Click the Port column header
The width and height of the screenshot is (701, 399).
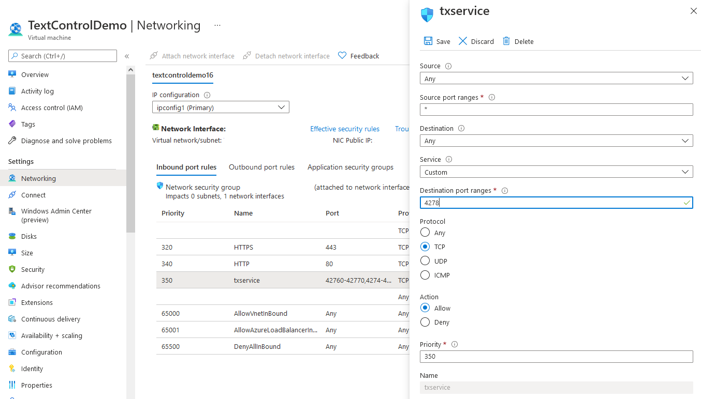(332, 213)
